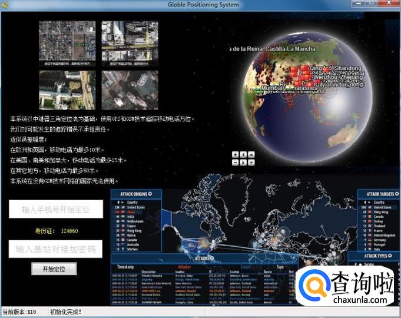The width and height of the screenshot is (401, 318).
Task: Click Organization sub-header in attacks table
Action: click(148, 271)
